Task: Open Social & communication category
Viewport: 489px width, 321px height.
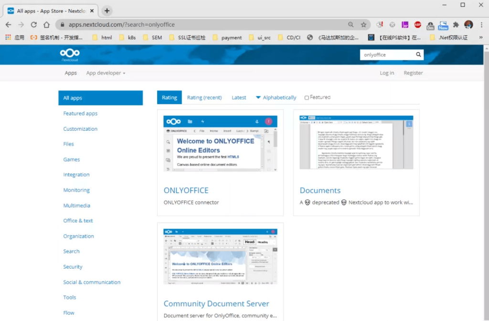Action: tap(92, 282)
